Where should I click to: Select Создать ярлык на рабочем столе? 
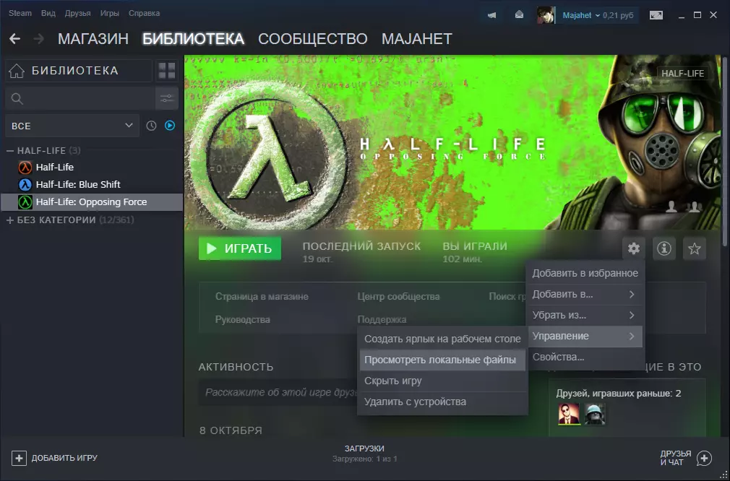point(442,339)
